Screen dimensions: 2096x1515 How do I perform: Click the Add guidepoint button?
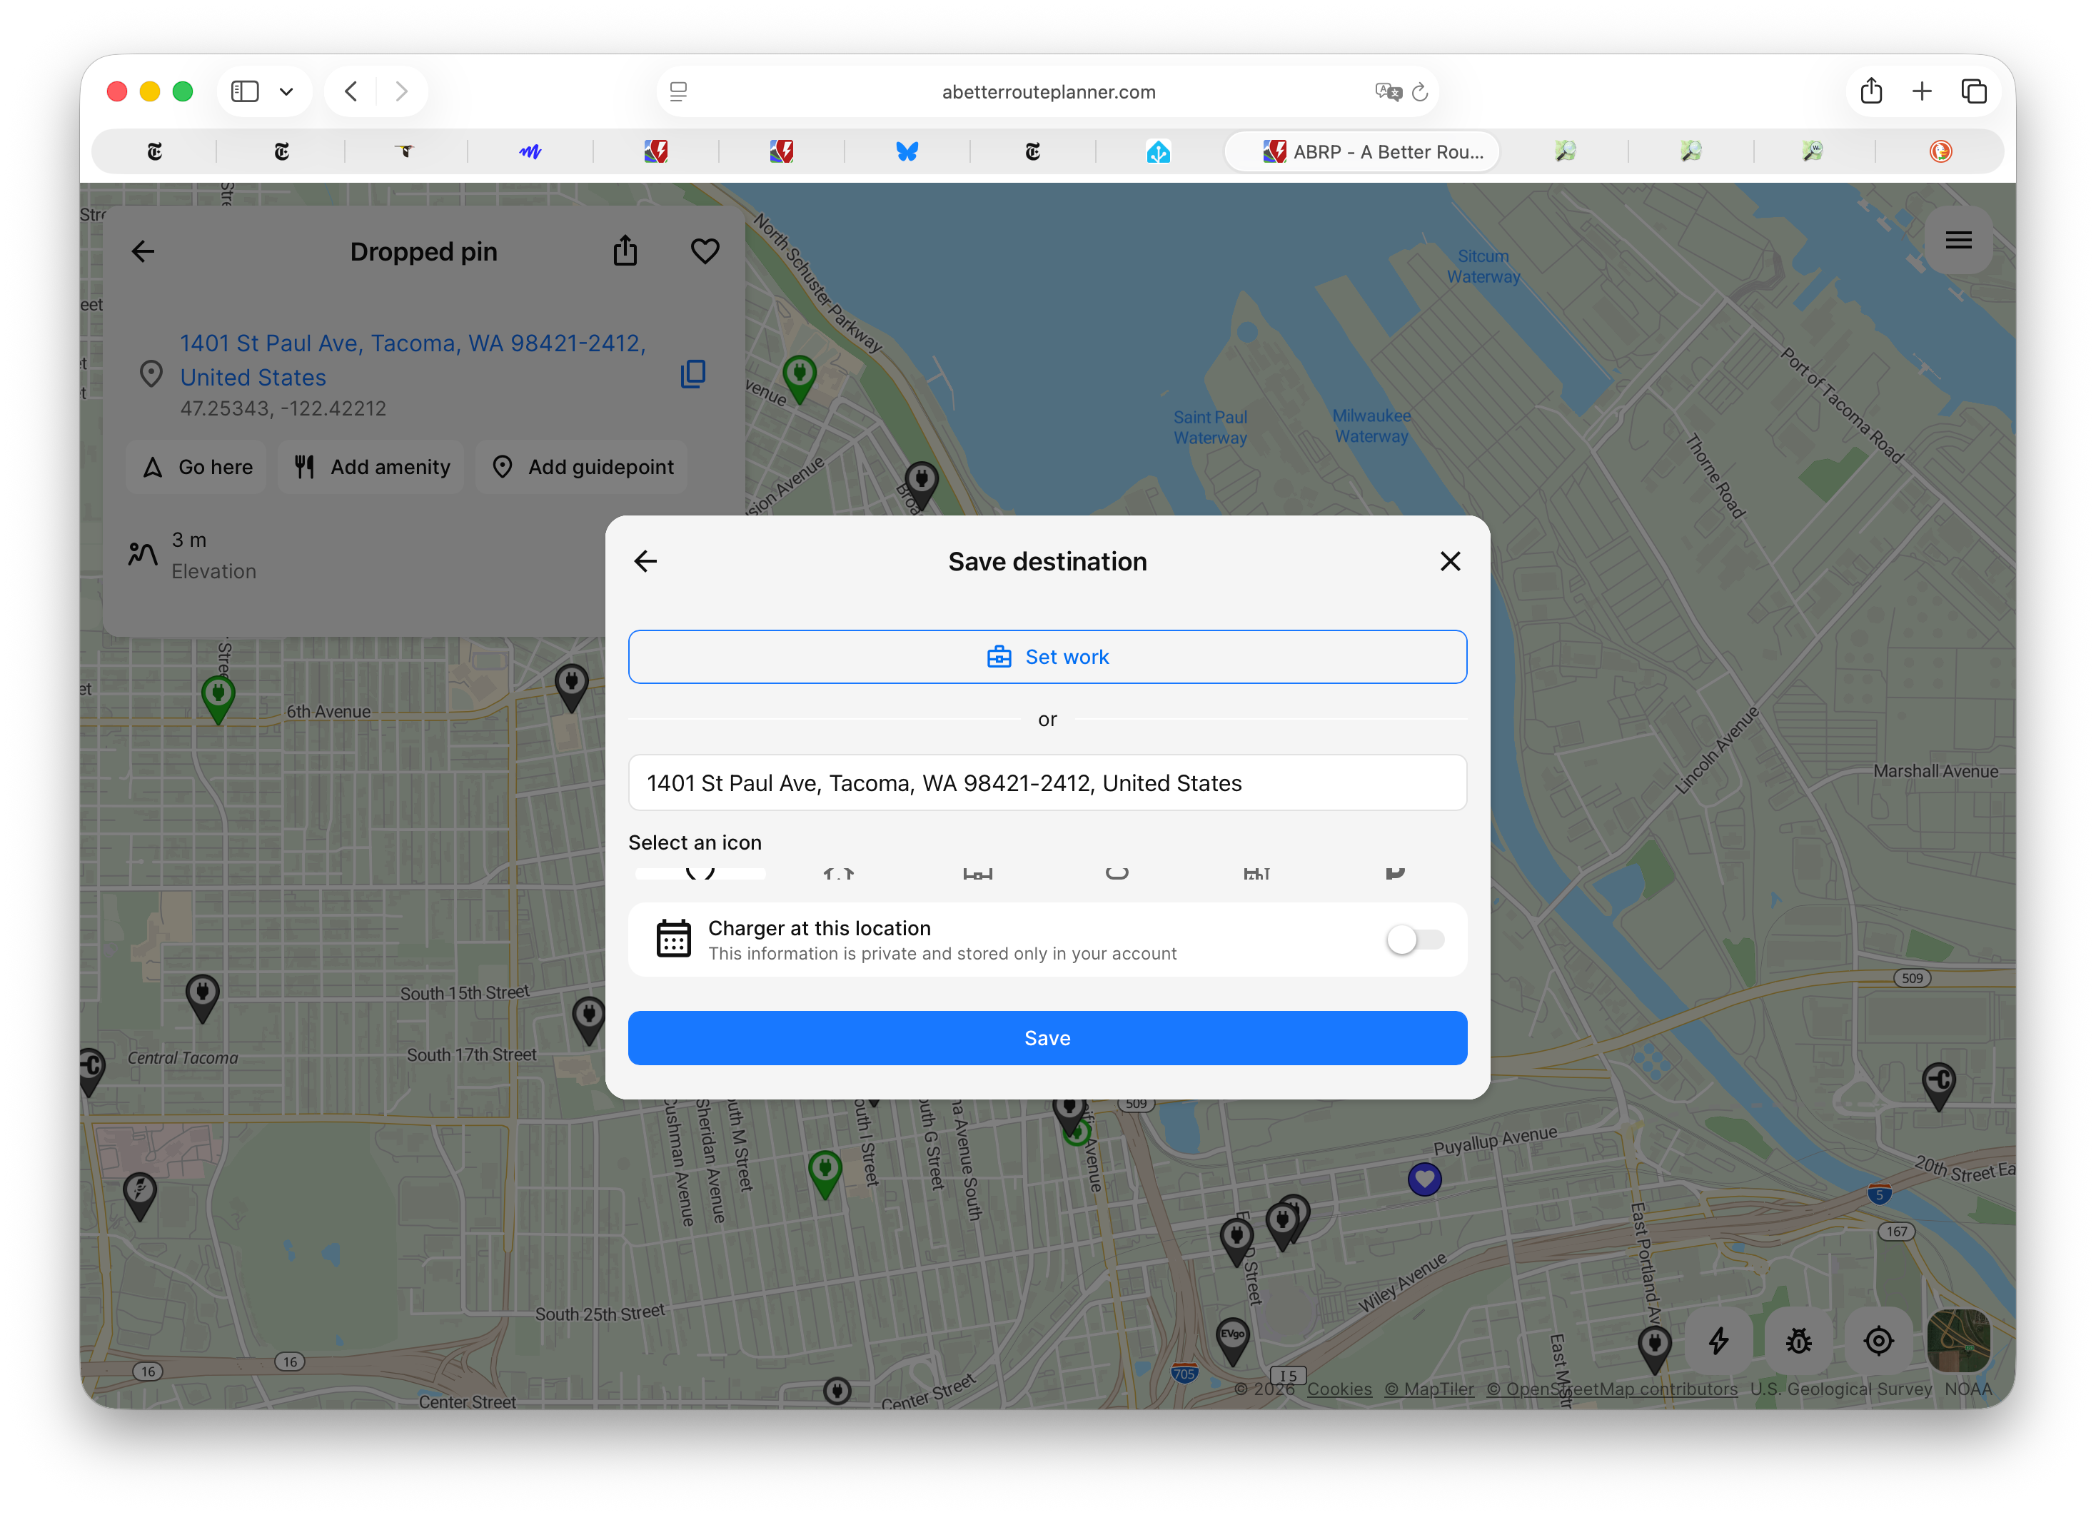(583, 467)
